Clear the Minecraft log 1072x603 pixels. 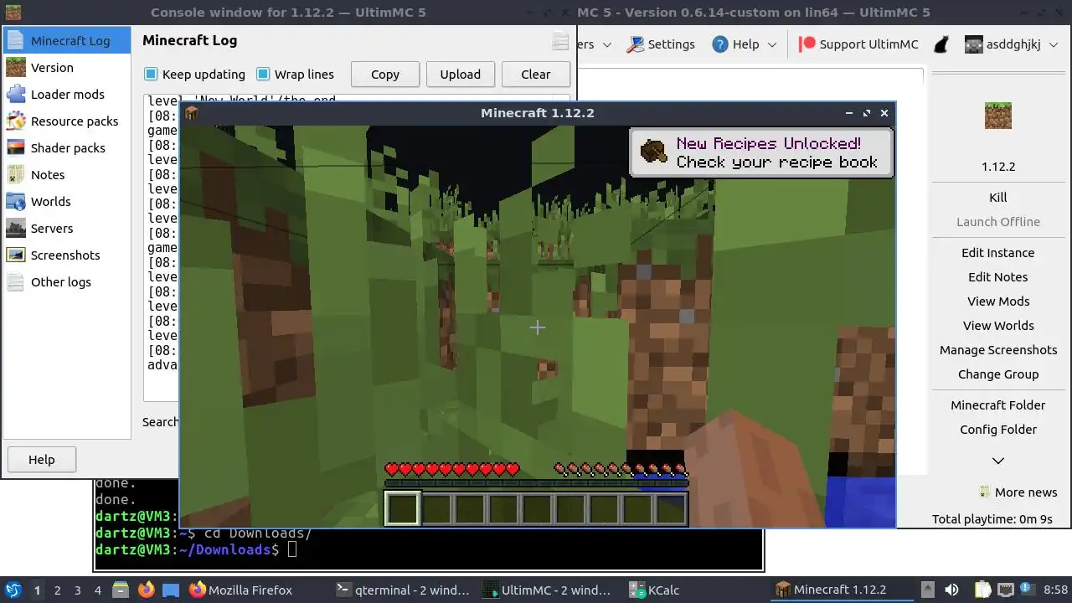tap(536, 75)
